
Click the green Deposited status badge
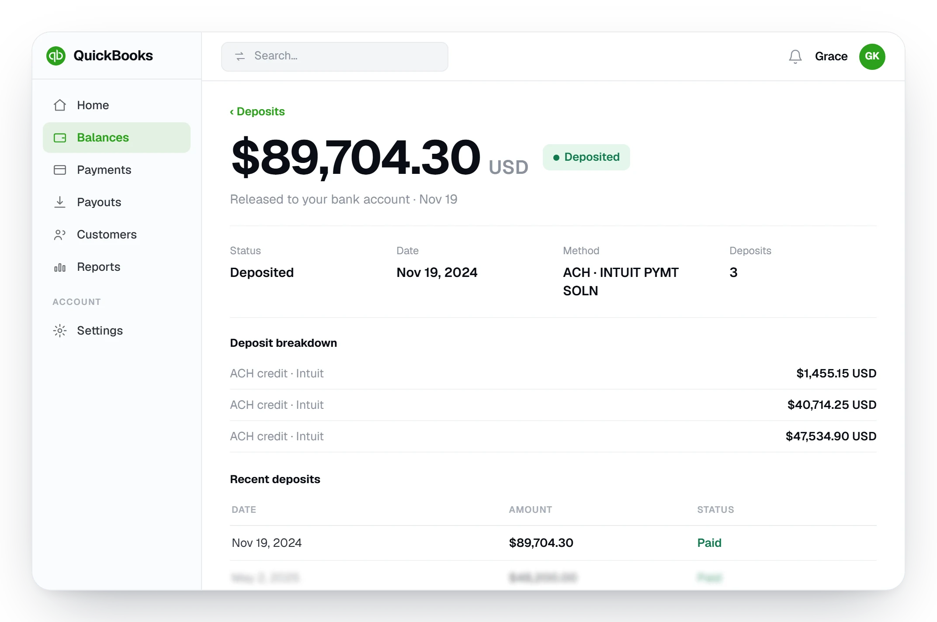[586, 157]
